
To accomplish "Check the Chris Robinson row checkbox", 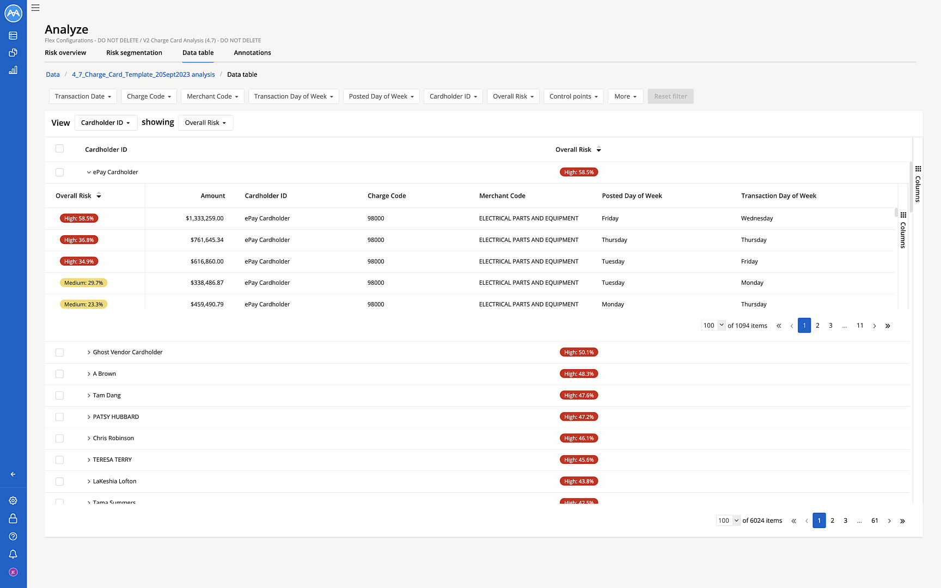I will [59, 438].
